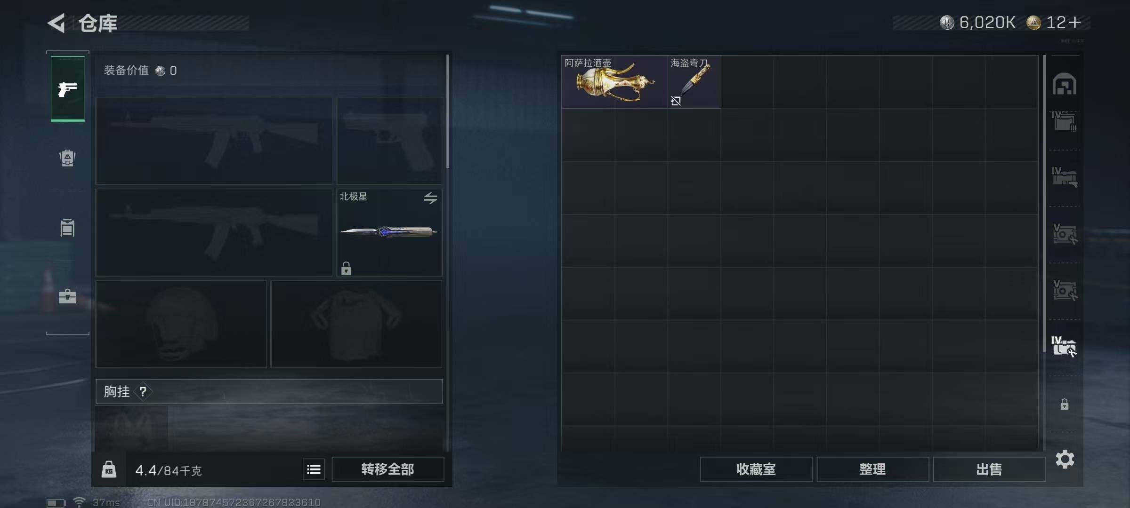
Task: Open warehouse settings gear icon
Action: coord(1065,459)
